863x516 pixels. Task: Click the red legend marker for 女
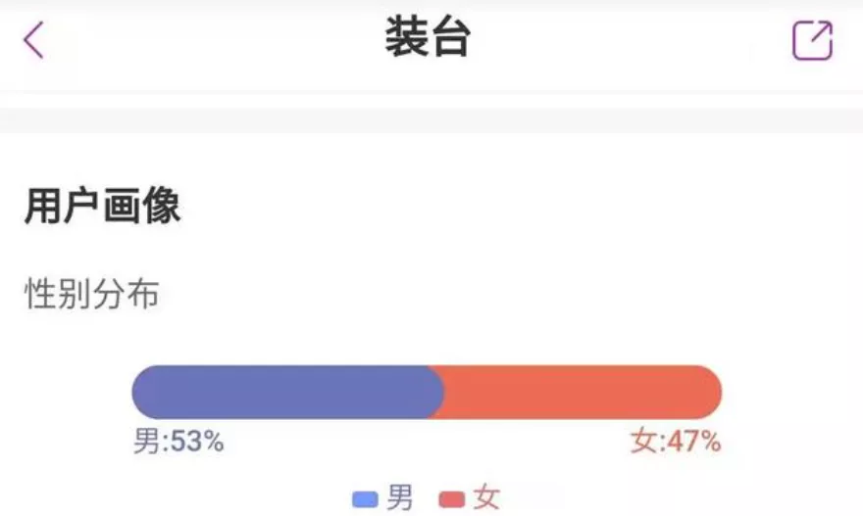click(x=452, y=500)
